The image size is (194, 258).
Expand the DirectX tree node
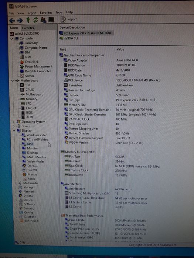tap(16, 196)
